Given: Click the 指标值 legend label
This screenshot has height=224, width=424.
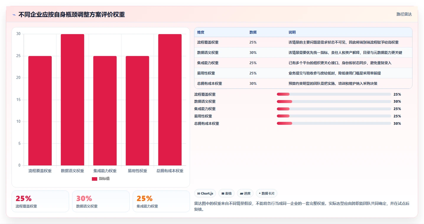Looking at the screenshot, I should point(104,179).
